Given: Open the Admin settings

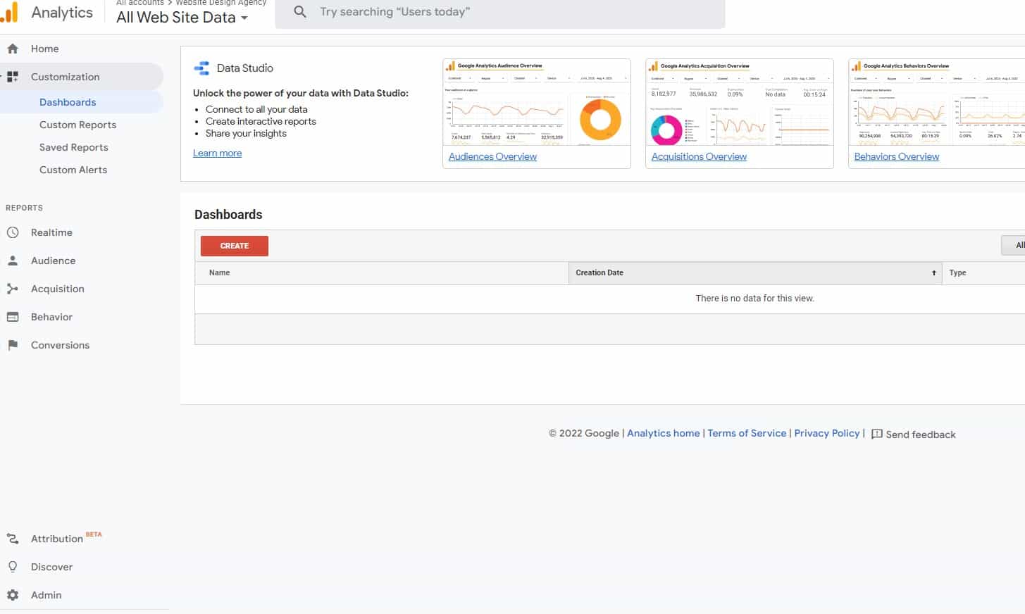Looking at the screenshot, I should (x=46, y=595).
